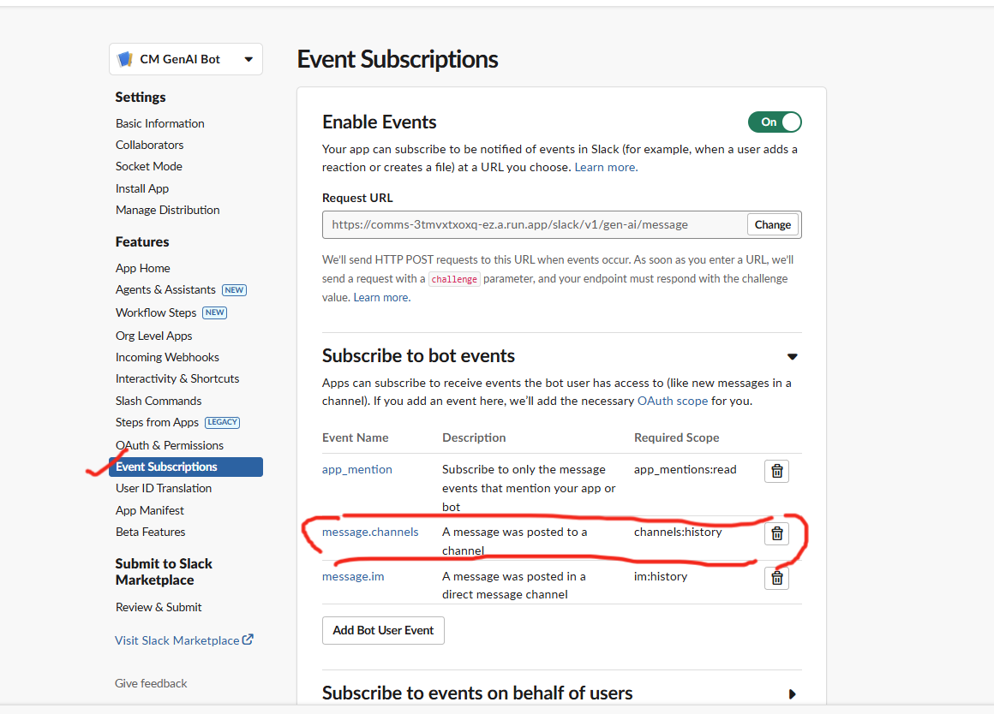994x714 pixels.
Task: Open Basic Information settings page
Action: 159,123
